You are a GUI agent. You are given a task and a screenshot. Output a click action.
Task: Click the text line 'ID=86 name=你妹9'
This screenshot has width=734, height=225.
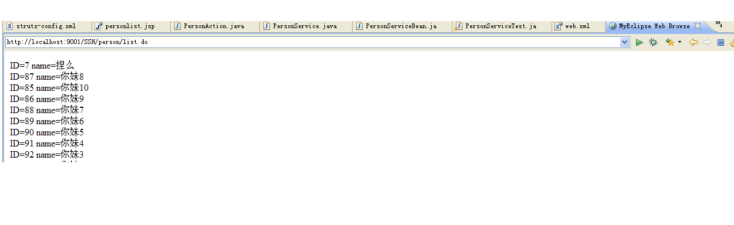click(47, 99)
